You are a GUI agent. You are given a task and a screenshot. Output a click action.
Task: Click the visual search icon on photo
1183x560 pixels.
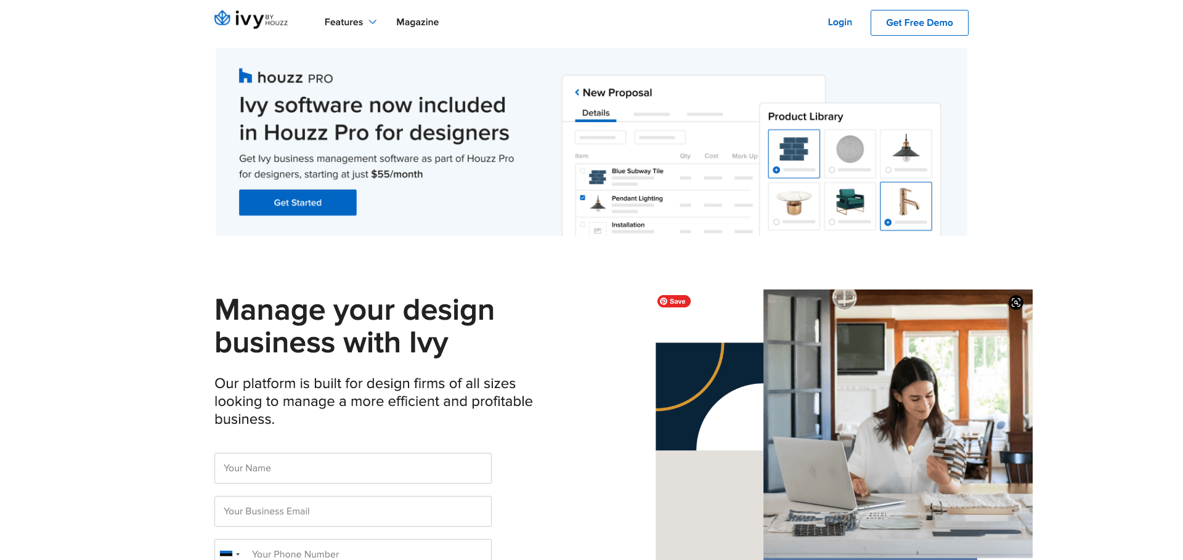pos(1016,302)
